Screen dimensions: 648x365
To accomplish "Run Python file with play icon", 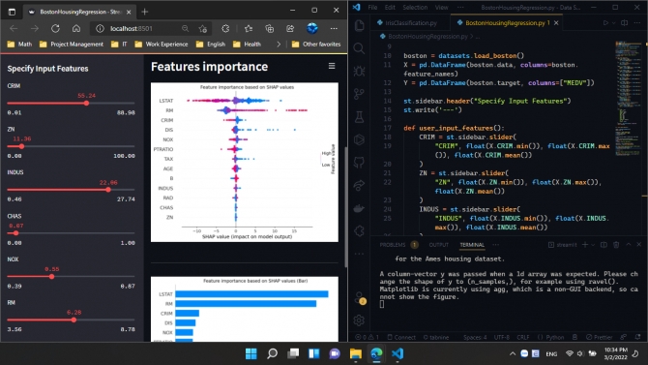I will click(605, 23).
